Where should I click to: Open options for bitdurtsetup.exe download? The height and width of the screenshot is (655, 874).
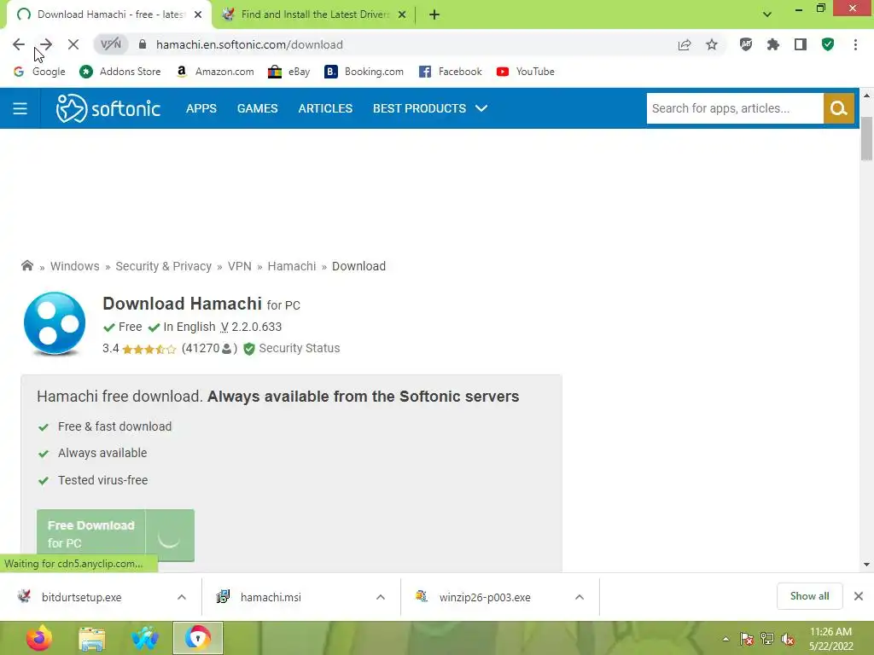coord(182,597)
